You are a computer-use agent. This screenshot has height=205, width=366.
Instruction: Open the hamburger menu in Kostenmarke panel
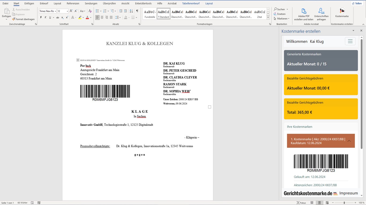pos(350,41)
